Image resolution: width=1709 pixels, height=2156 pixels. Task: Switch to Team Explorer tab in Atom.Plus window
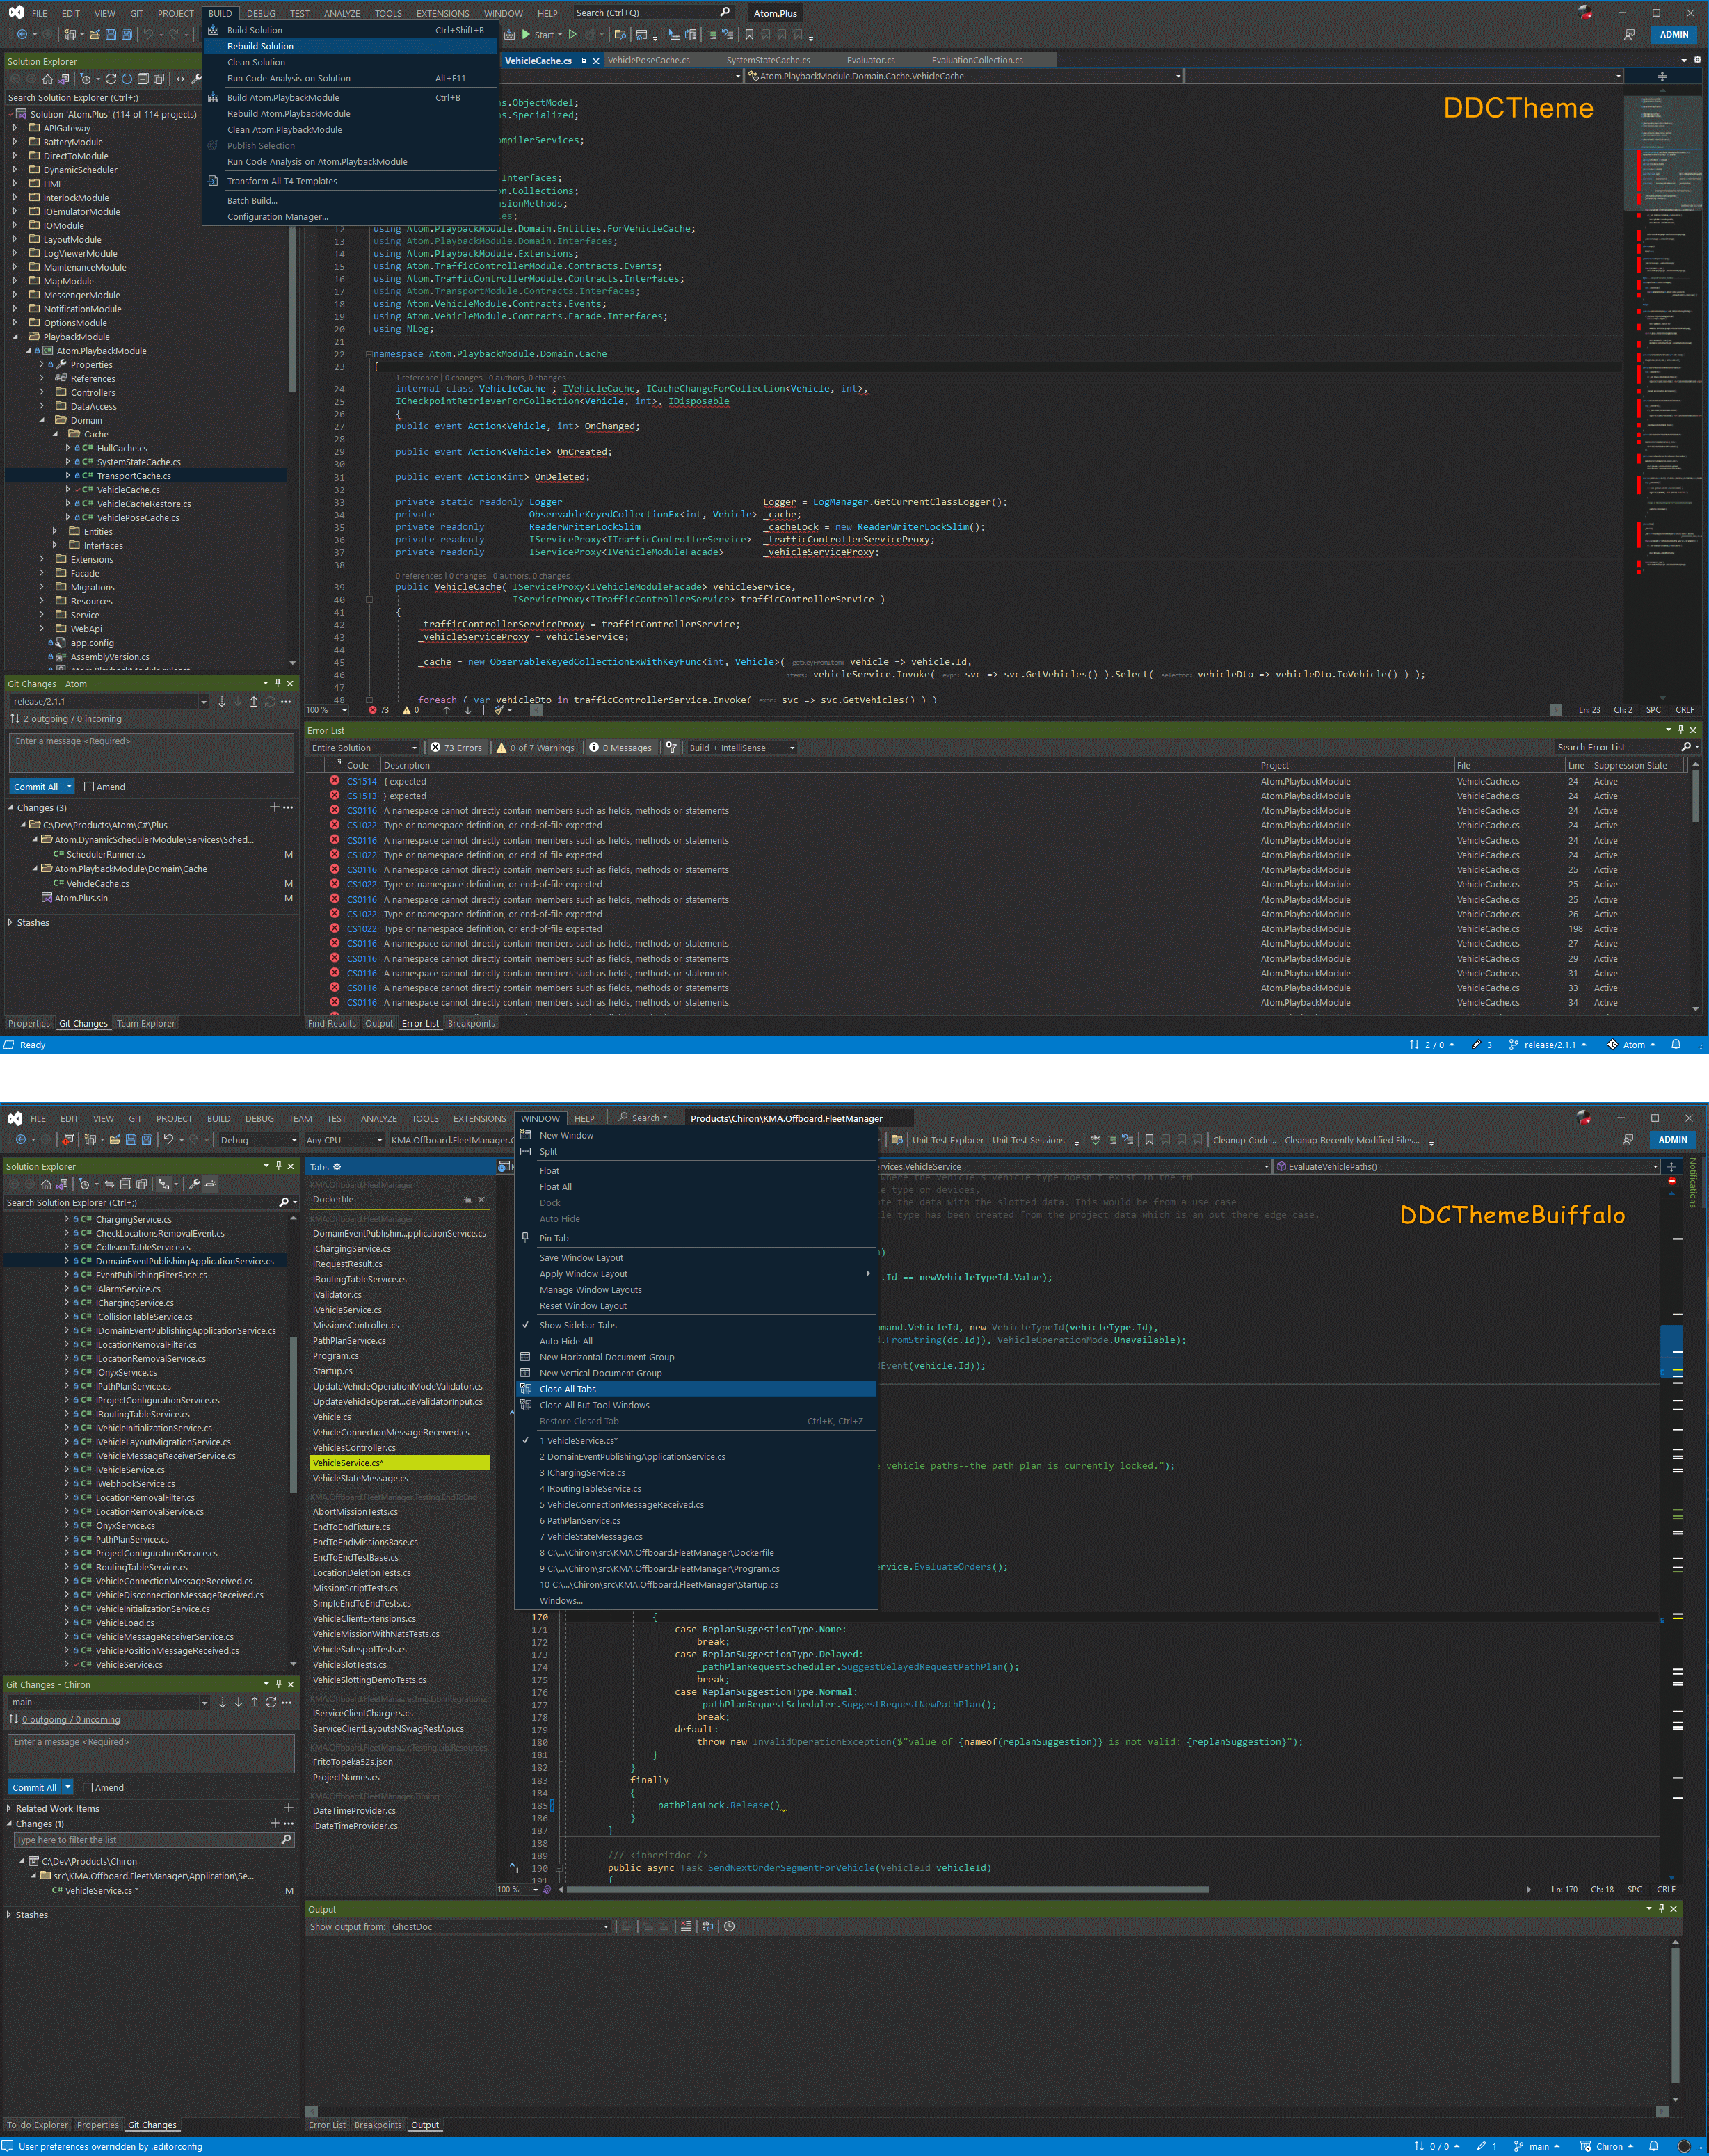[x=146, y=1024]
